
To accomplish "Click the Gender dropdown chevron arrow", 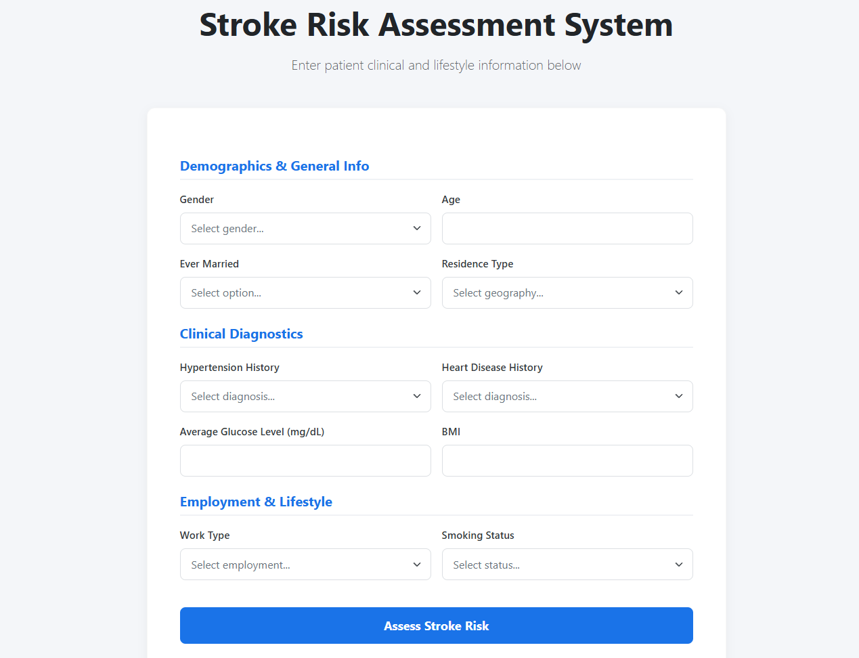I will (417, 229).
